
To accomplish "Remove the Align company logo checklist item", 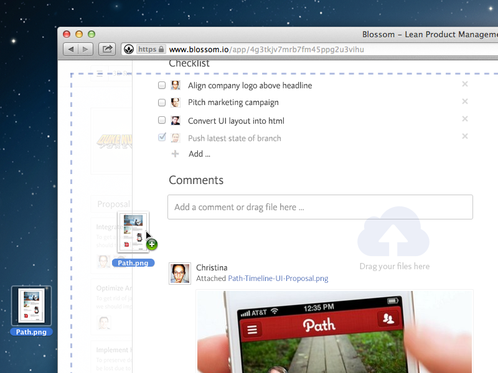I will pos(464,85).
